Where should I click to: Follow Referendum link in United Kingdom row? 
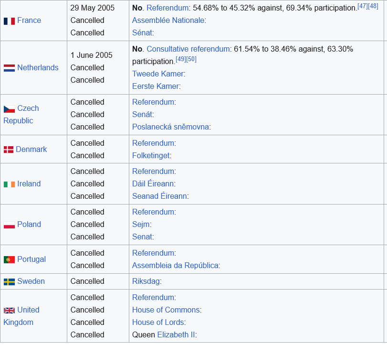pyautogui.click(x=153, y=297)
